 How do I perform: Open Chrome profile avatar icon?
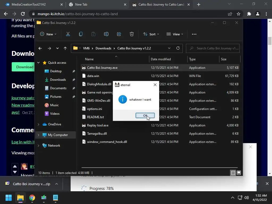258,14
